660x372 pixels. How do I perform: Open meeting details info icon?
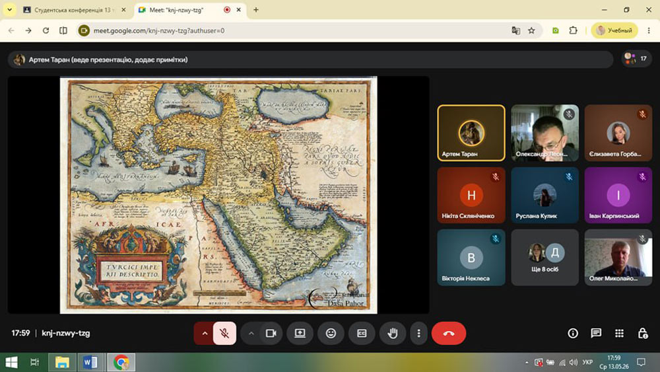(x=572, y=333)
